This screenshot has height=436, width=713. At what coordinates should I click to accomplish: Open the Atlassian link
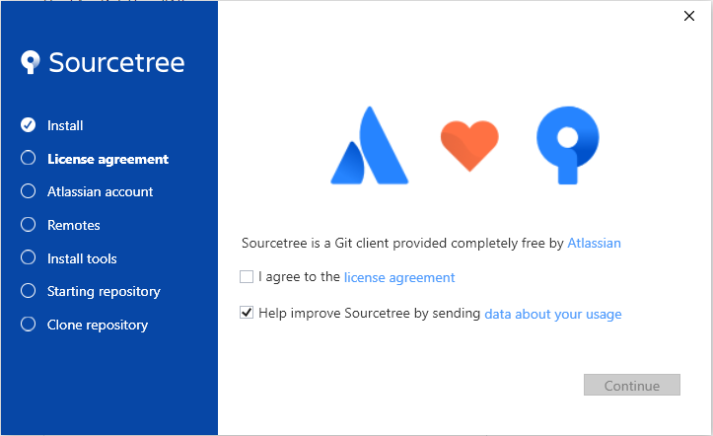coord(594,244)
